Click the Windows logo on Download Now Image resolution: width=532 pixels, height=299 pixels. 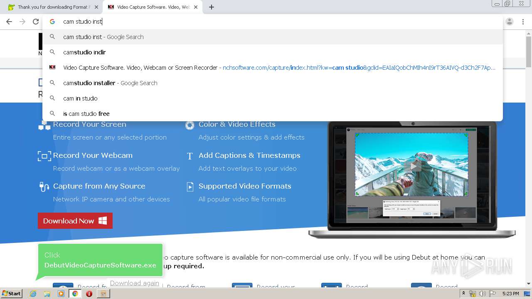103,221
